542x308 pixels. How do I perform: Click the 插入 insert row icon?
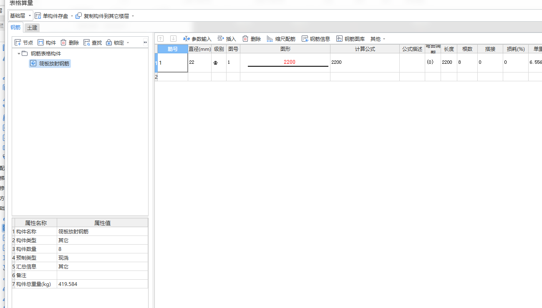pos(221,39)
